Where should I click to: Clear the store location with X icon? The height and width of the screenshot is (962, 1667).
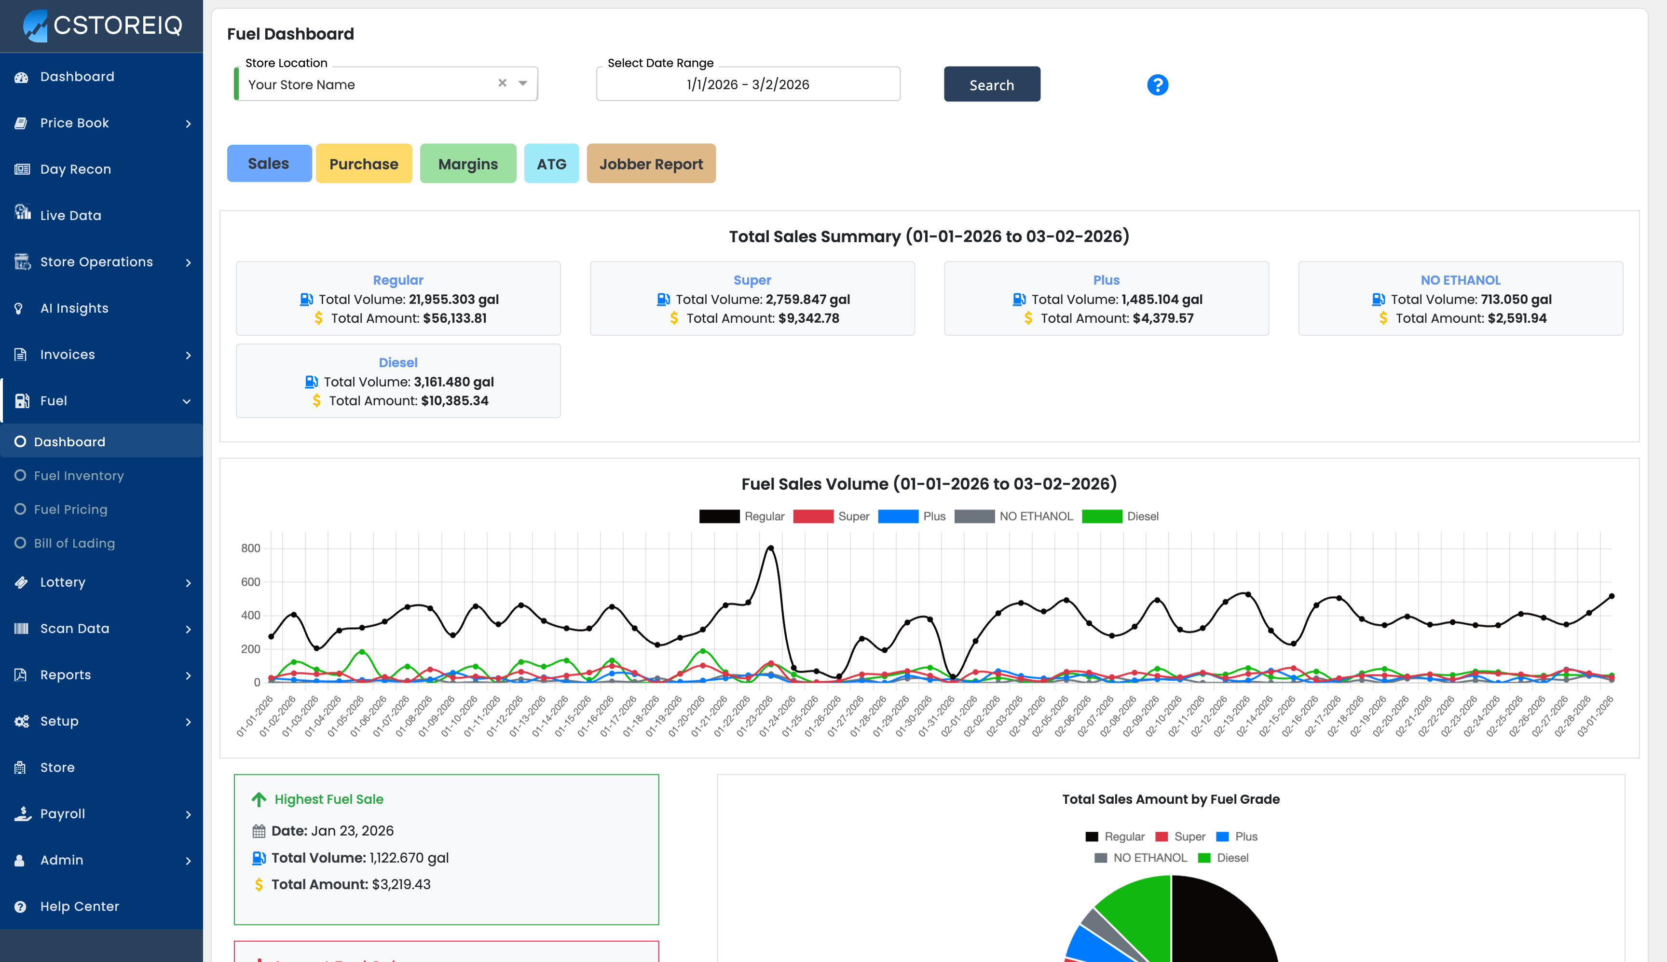502,83
